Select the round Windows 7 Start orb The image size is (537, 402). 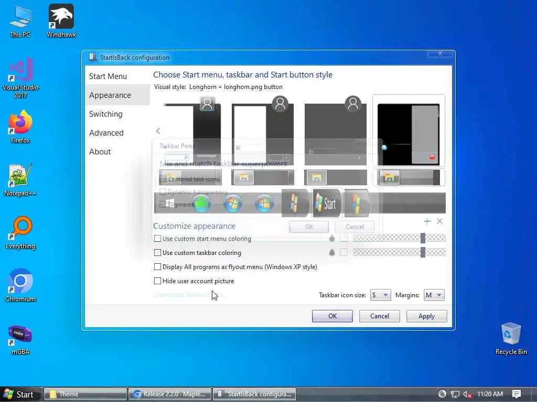232,204
